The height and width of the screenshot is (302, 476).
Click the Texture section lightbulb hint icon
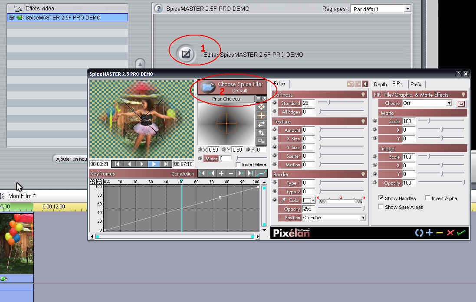(x=363, y=121)
